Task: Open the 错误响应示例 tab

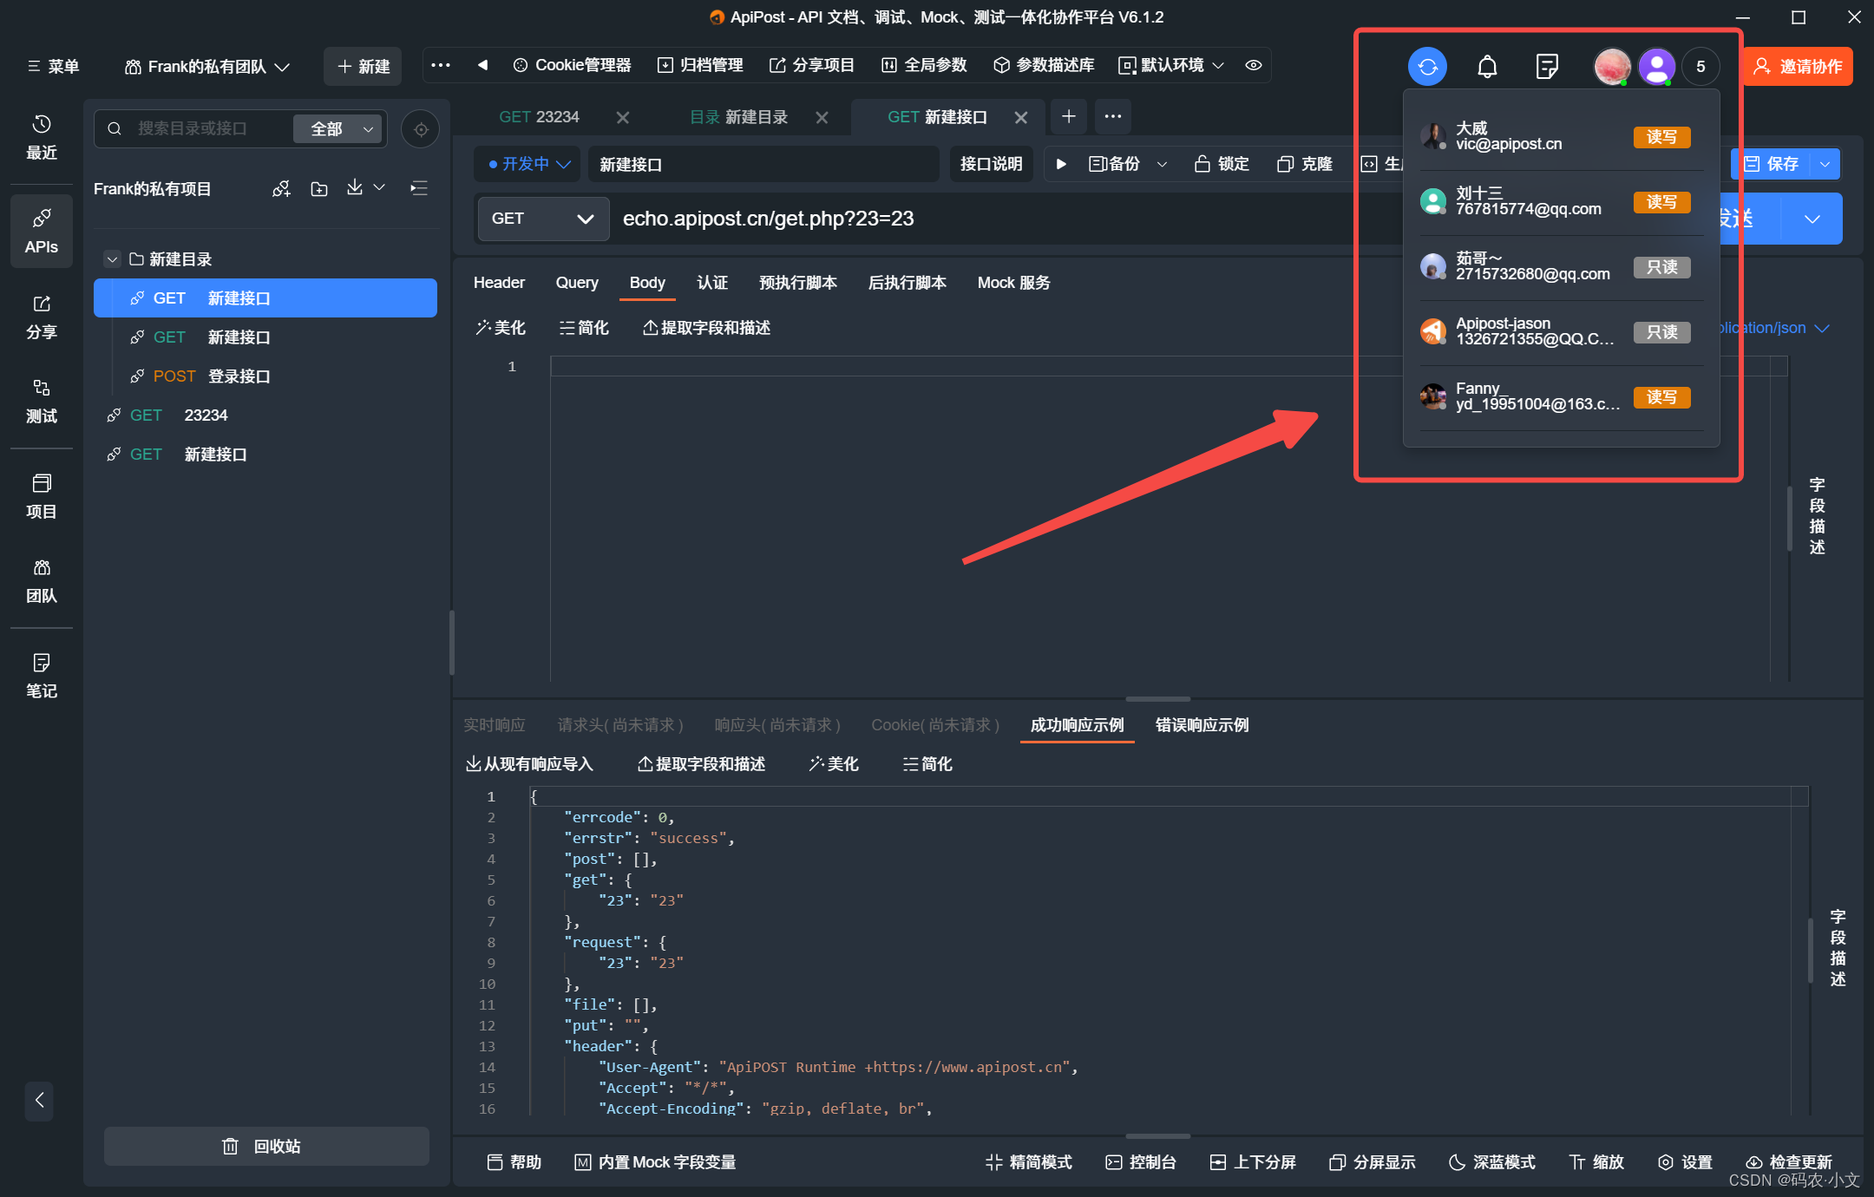Action: tap(1202, 725)
